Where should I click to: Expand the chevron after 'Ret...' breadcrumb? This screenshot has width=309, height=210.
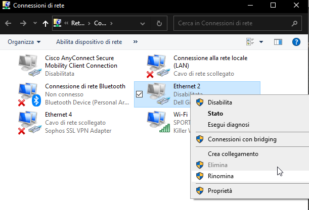point(89,23)
